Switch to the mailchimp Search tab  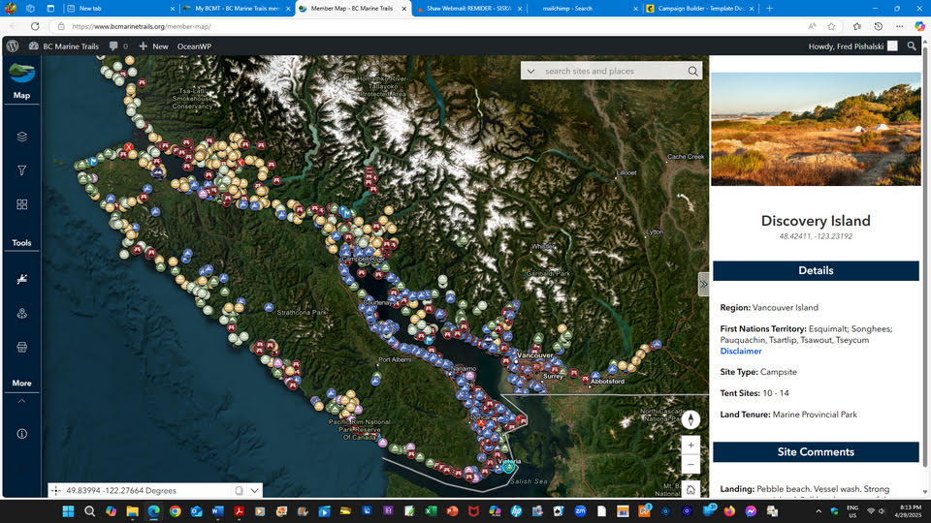[585, 9]
